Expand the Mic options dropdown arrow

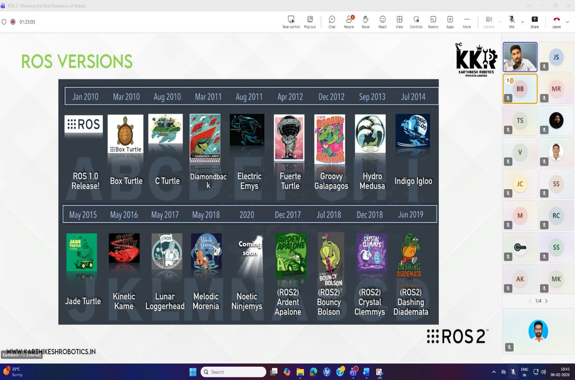coord(522,22)
